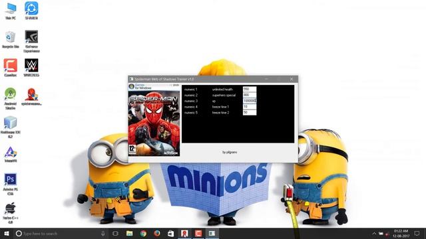Image resolution: width=426 pixels, height=239 pixels.
Task: Click trainer window title bar icon
Action: pyautogui.click(x=132, y=79)
